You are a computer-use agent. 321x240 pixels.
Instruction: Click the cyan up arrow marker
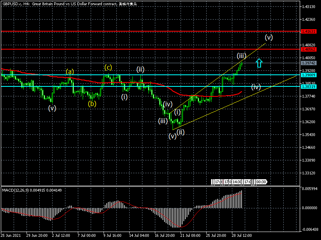pyautogui.click(x=259, y=63)
